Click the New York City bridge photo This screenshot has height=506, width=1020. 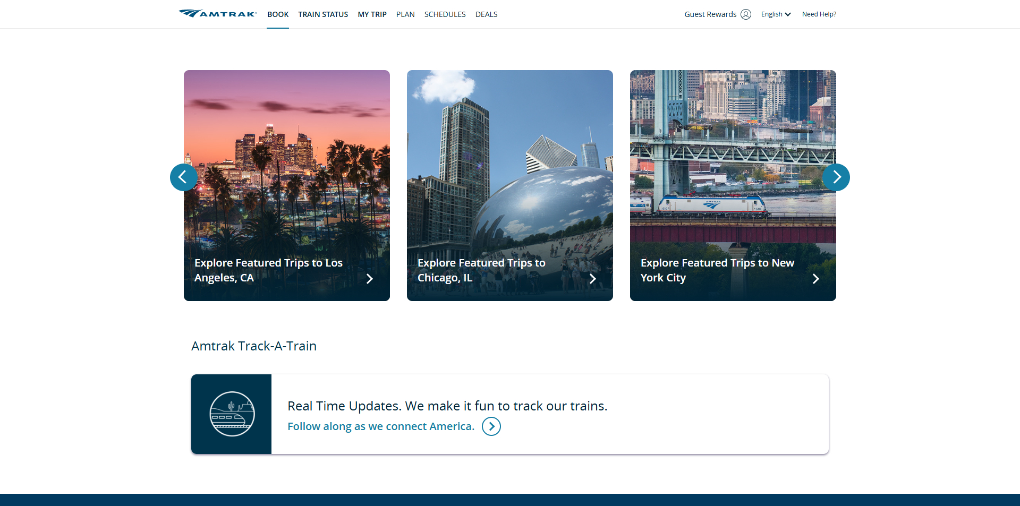tap(733, 159)
